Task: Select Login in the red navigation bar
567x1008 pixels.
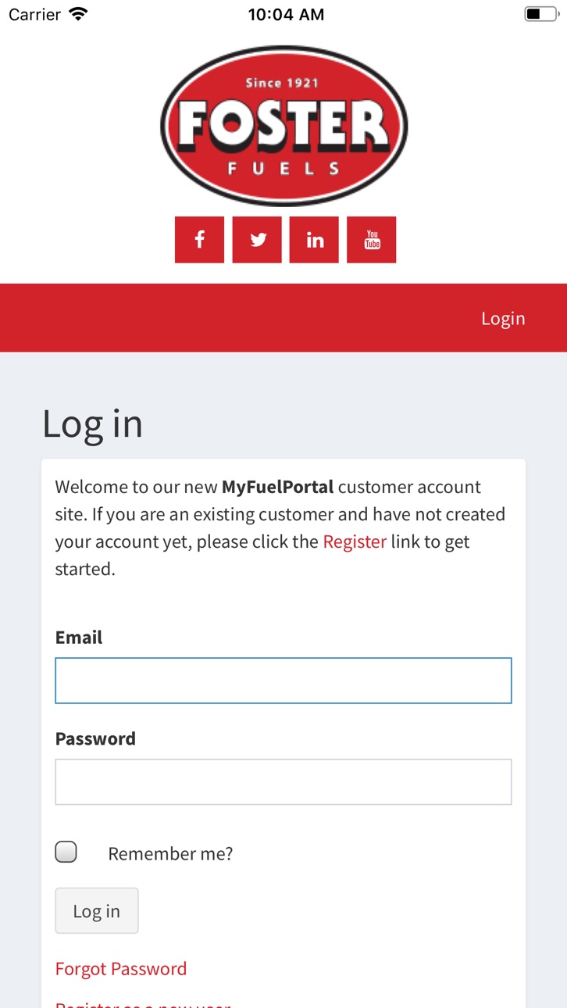Action: (x=503, y=318)
